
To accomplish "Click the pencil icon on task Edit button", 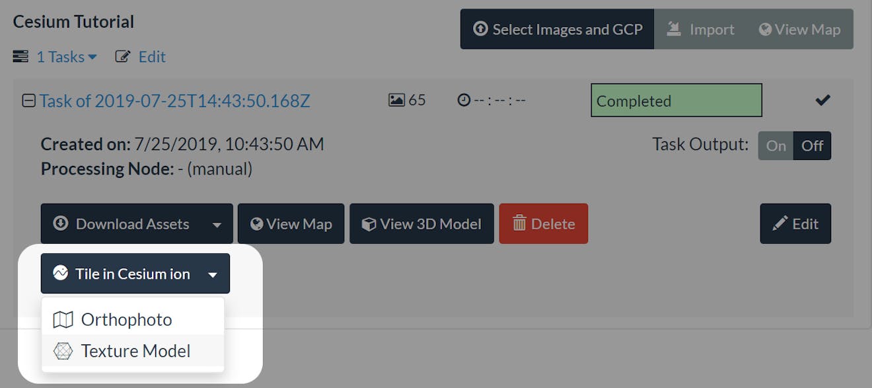I will (780, 224).
